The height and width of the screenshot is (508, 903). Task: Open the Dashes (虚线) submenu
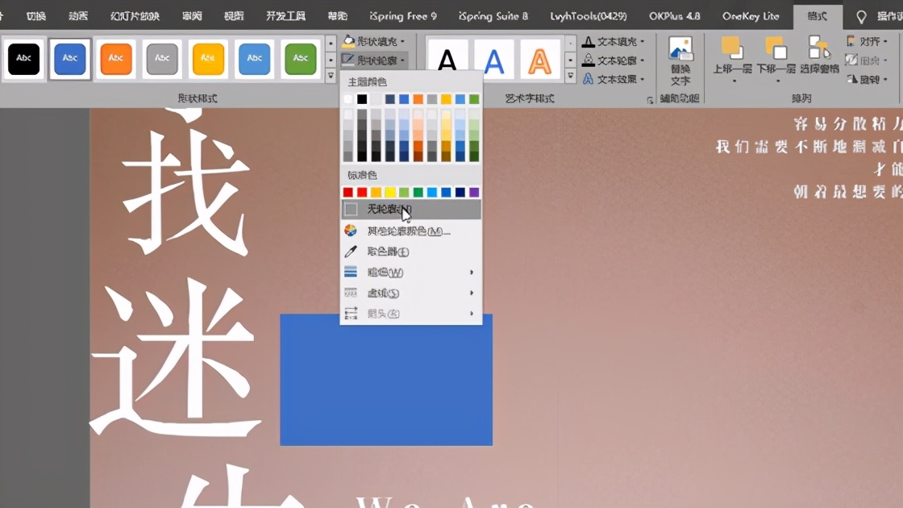[411, 294]
